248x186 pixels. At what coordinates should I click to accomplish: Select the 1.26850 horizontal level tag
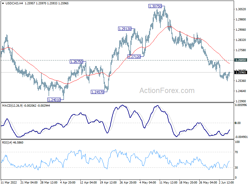pyautogui.click(x=241, y=60)
